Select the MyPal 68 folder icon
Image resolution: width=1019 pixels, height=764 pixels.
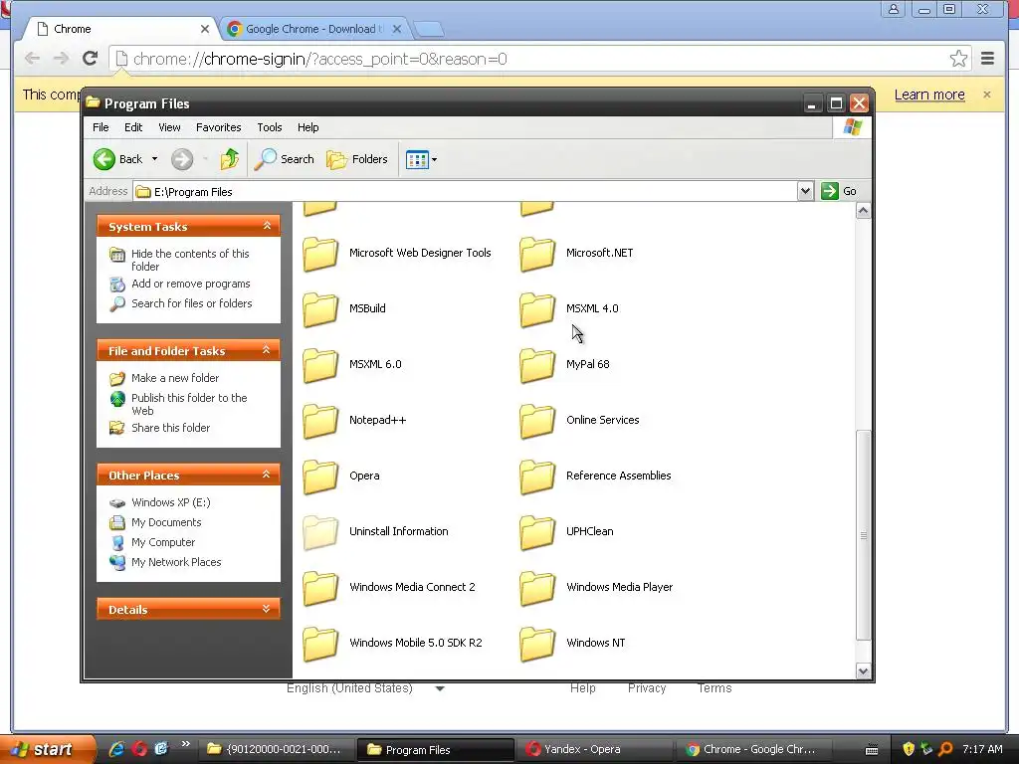537,365
